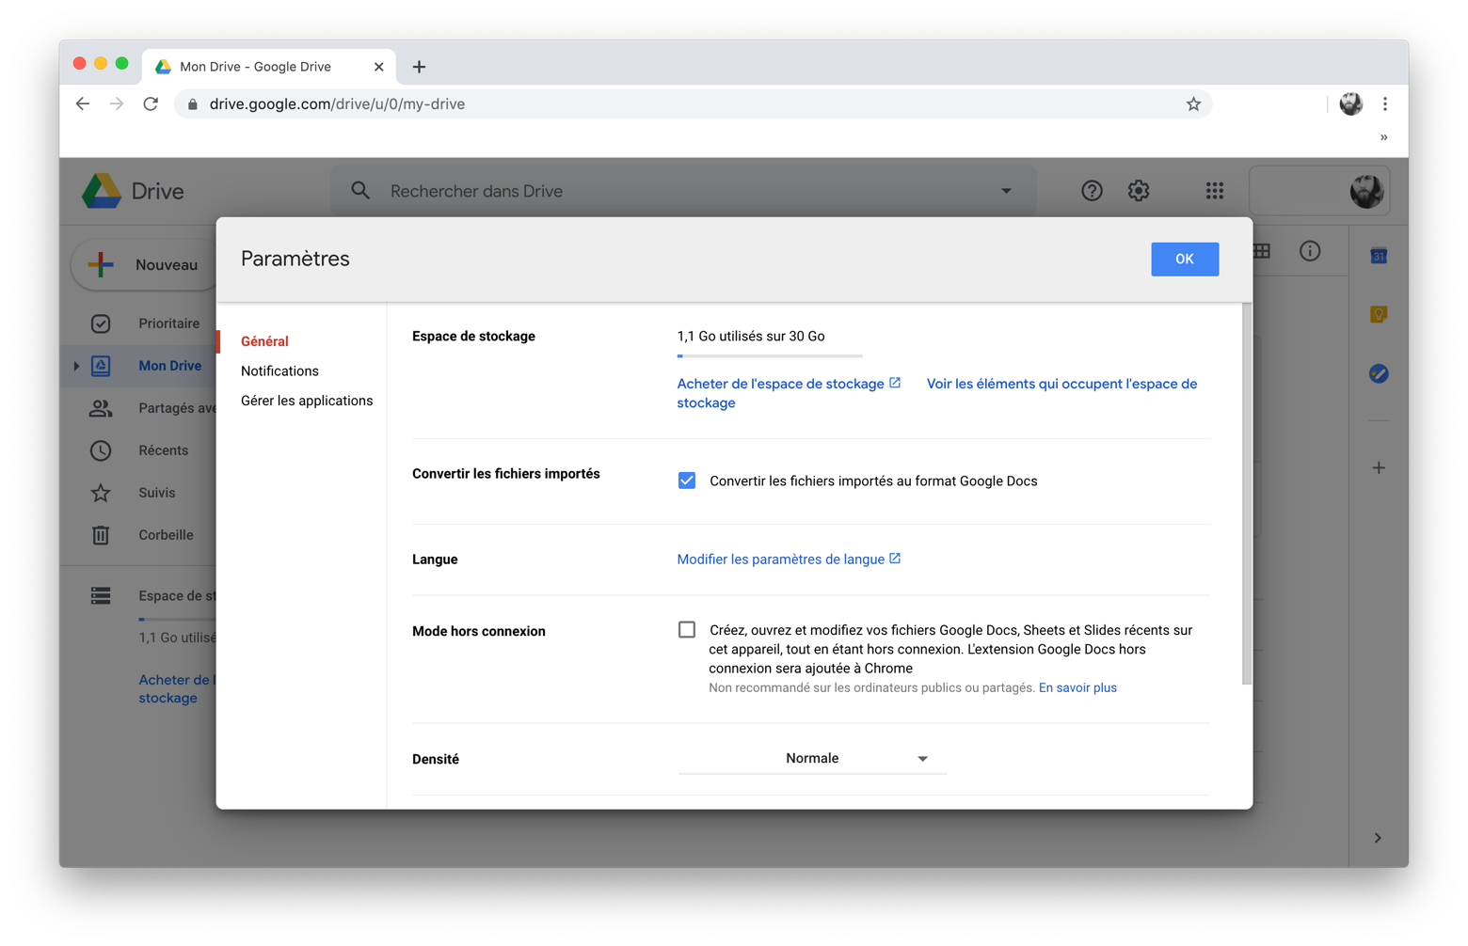1468x946 pixels.
Task: Click the Récents clock icon in sidebar
Action: 101,450
